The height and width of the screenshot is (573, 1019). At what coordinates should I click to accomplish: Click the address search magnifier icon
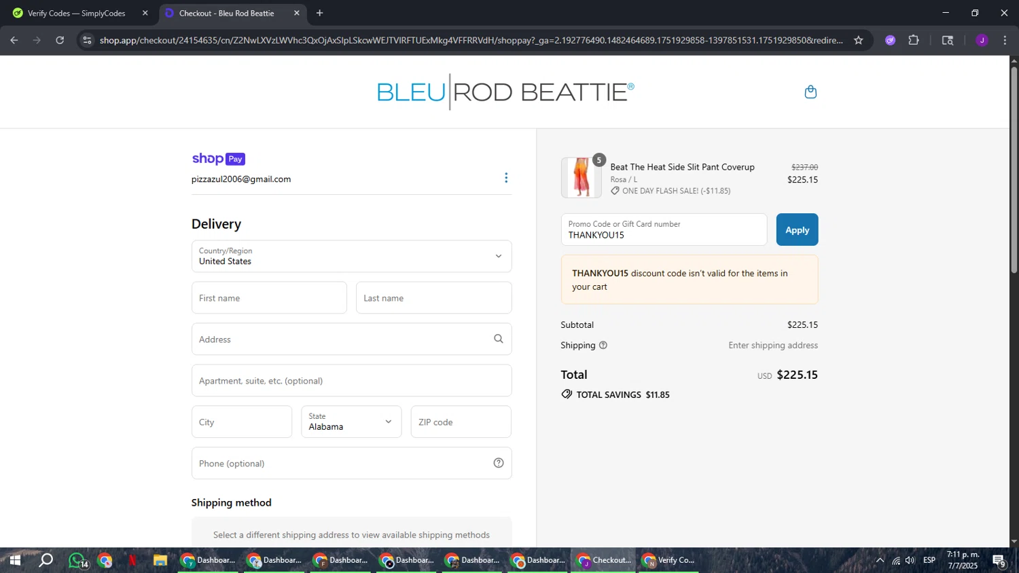click(499, 339)
